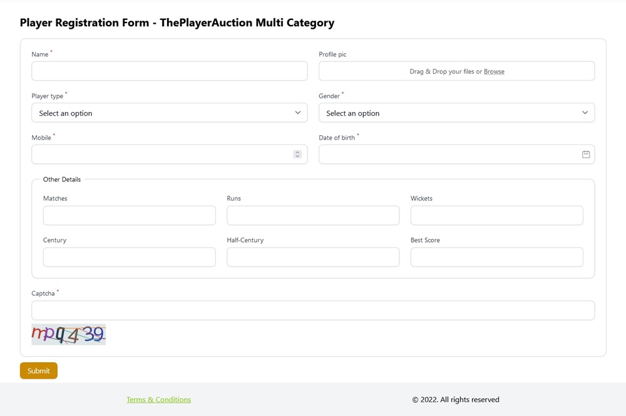626x416 pixels.
Task: Click the Wickets input field
Action: 496,215
